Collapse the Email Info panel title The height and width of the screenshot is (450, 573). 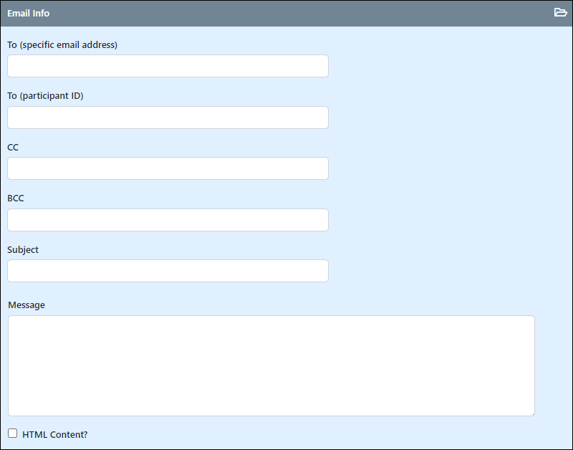pos(28,13)
